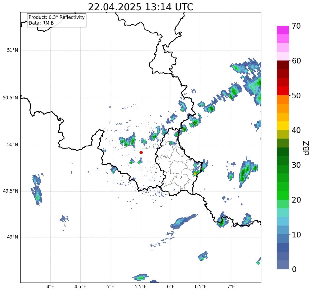Click the "49°N" latitude label
The height and width of the screenshot is (292, 313).
point(12,237)
